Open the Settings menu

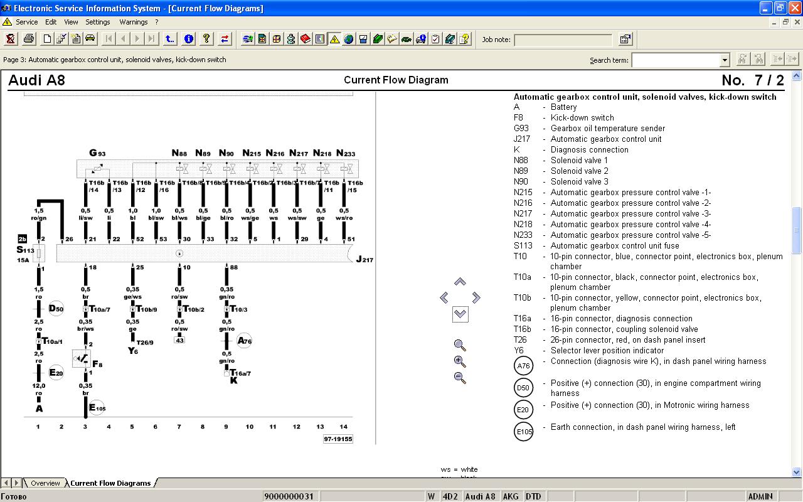98,22
